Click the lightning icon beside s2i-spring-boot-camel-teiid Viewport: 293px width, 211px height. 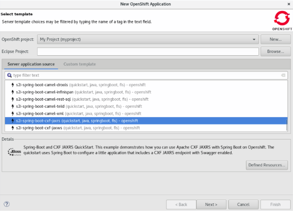pos(13,106)
